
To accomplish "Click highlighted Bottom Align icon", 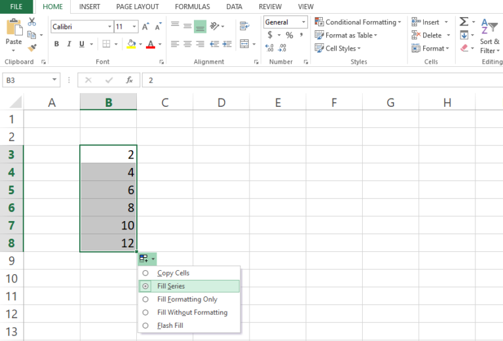I will 200,27.
